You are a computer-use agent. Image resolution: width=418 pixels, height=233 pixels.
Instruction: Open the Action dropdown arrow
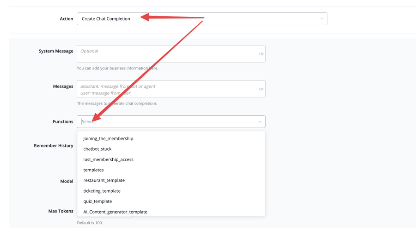[x=321, y=19]
